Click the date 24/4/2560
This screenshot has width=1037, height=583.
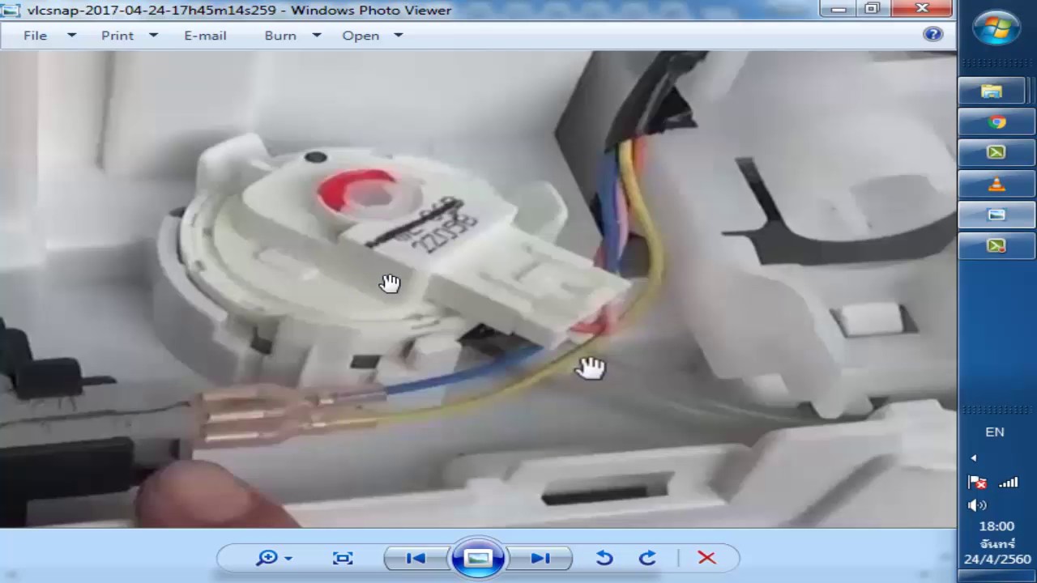pyautogui.click(x=996, y=559)
